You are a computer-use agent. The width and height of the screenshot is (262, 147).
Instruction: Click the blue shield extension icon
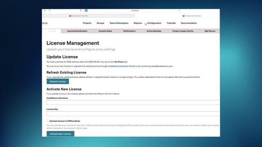click(x=86, y=10)
